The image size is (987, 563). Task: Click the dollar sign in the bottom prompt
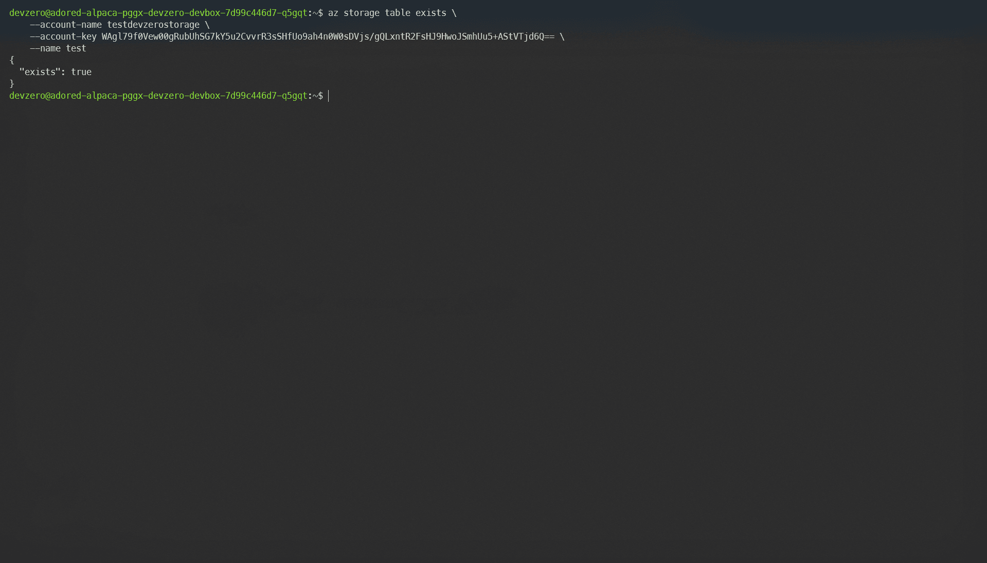320,96
